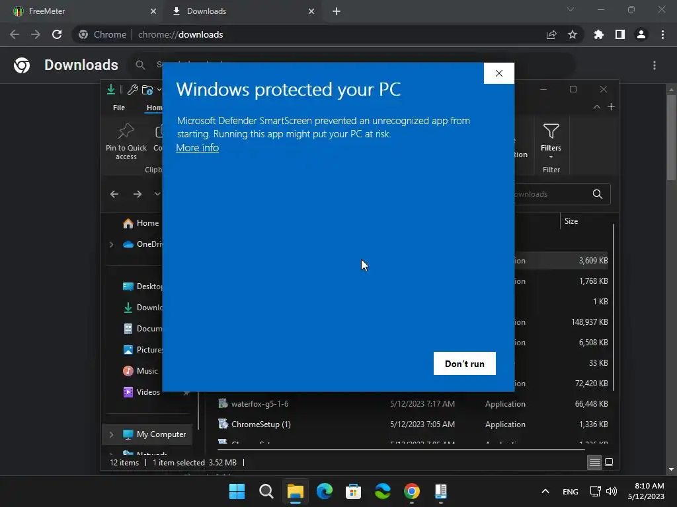Open Downloads in Explorer sidebar
The image size is (677, 507).
pos(143,308)
